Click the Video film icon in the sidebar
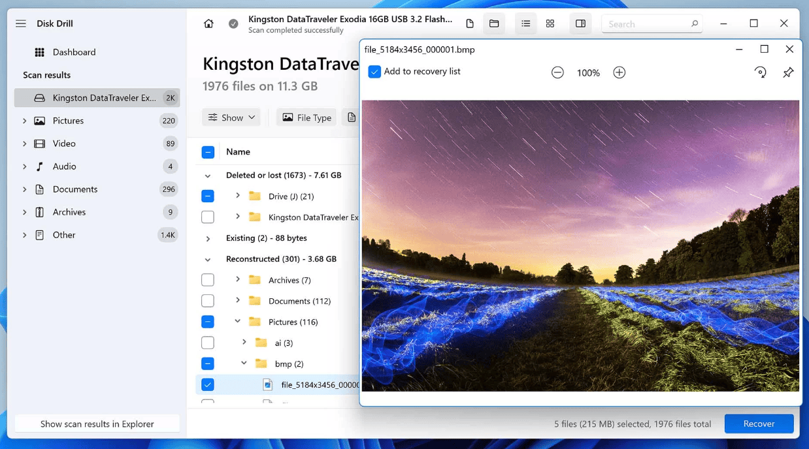The width and height of the screenshot is (809, 449). pos(40,144)
